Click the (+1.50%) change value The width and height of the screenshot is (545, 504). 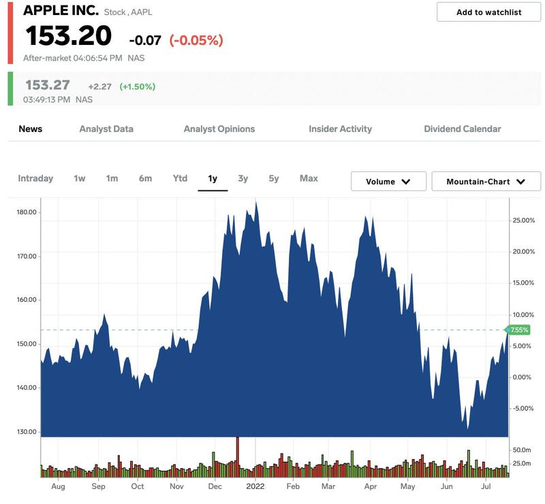(x=138, y=86)
